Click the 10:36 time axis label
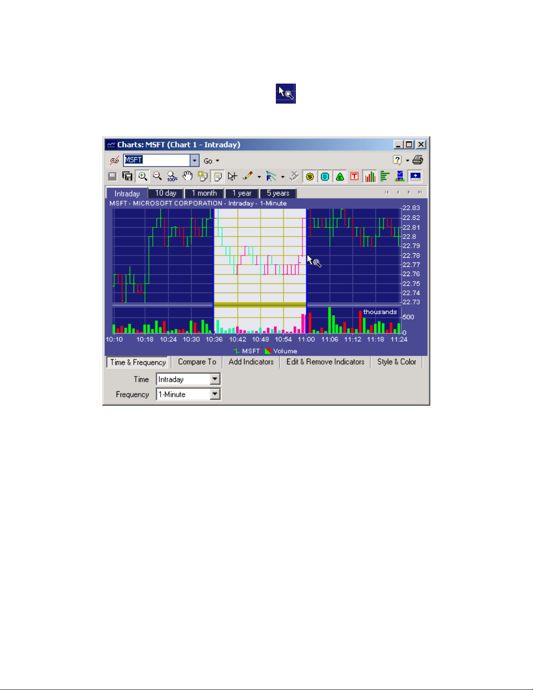Screen dimensions: 533x690 pos(214,340)
